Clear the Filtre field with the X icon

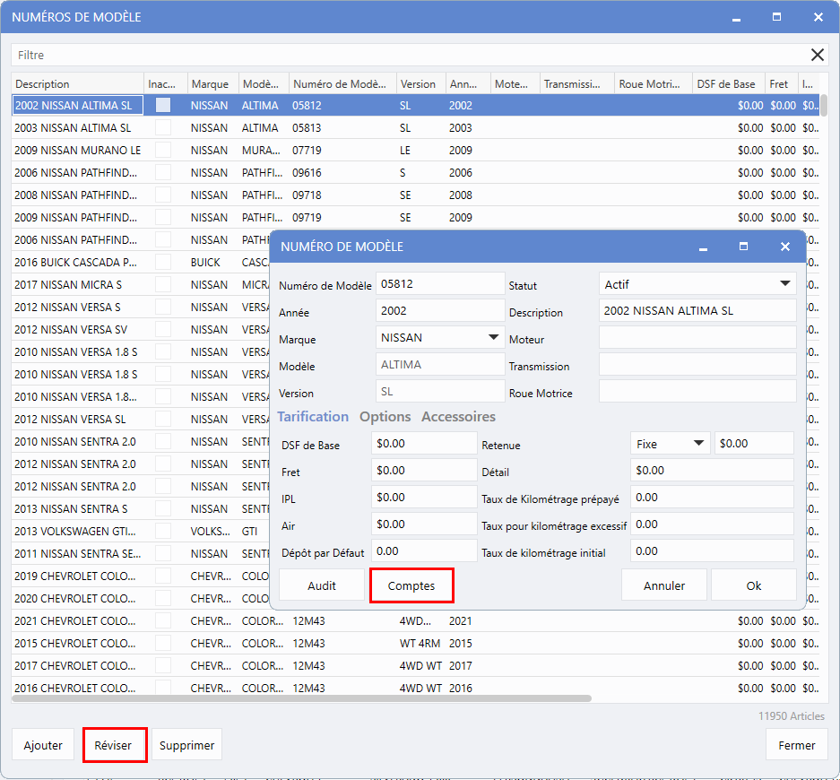click(817, 55)
